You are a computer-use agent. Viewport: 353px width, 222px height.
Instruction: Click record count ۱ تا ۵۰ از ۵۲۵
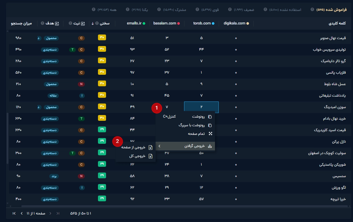(81, 213)
